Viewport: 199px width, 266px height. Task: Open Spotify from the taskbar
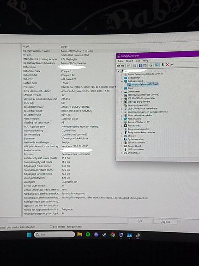pos(88,235)
